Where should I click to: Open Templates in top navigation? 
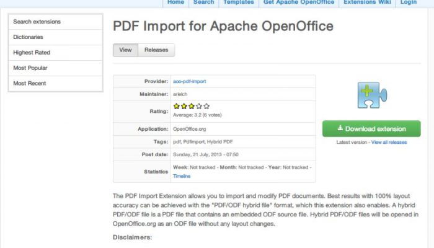(x=239, y=2)
